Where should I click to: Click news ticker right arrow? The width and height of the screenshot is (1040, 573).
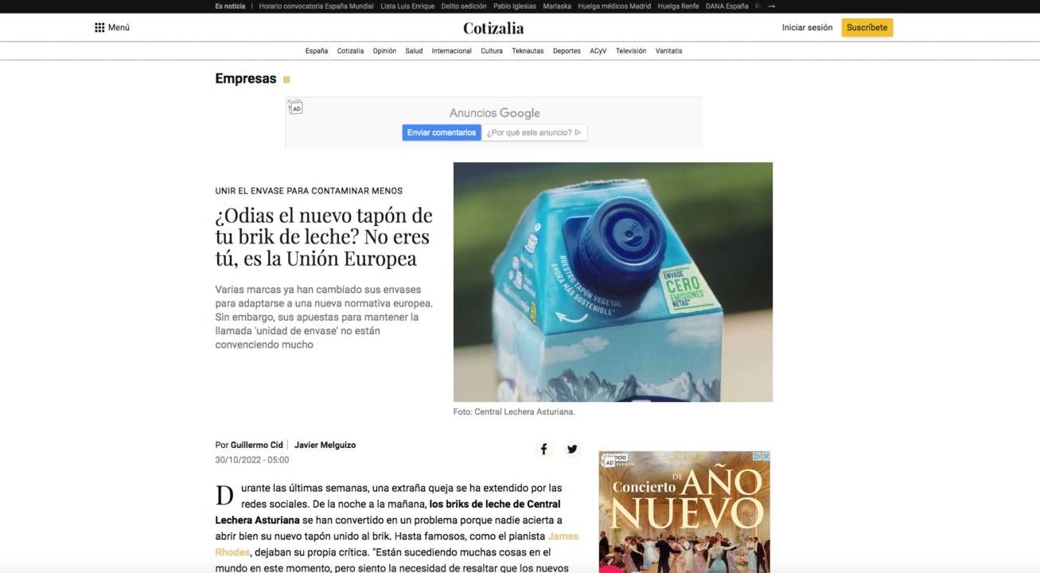tap(771, 6)
